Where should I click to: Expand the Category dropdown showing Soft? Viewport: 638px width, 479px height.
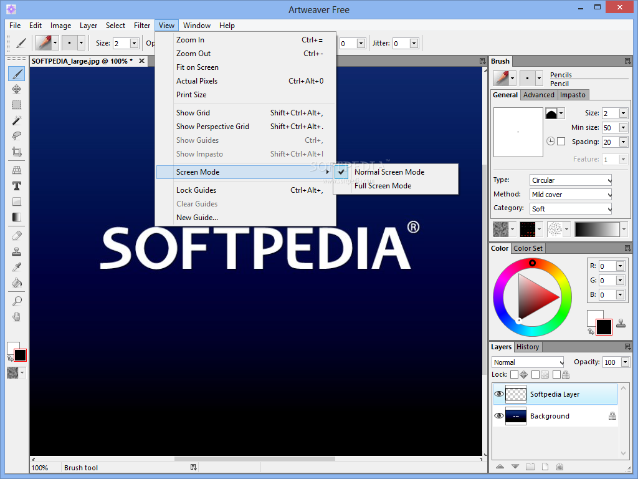[x=571, y=208]
